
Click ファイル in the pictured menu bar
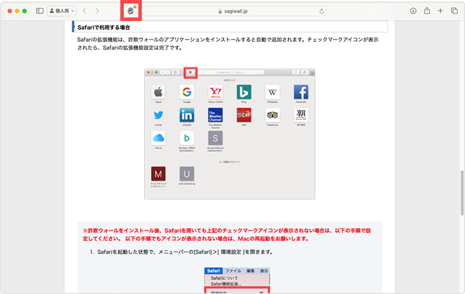pos(233,271)
